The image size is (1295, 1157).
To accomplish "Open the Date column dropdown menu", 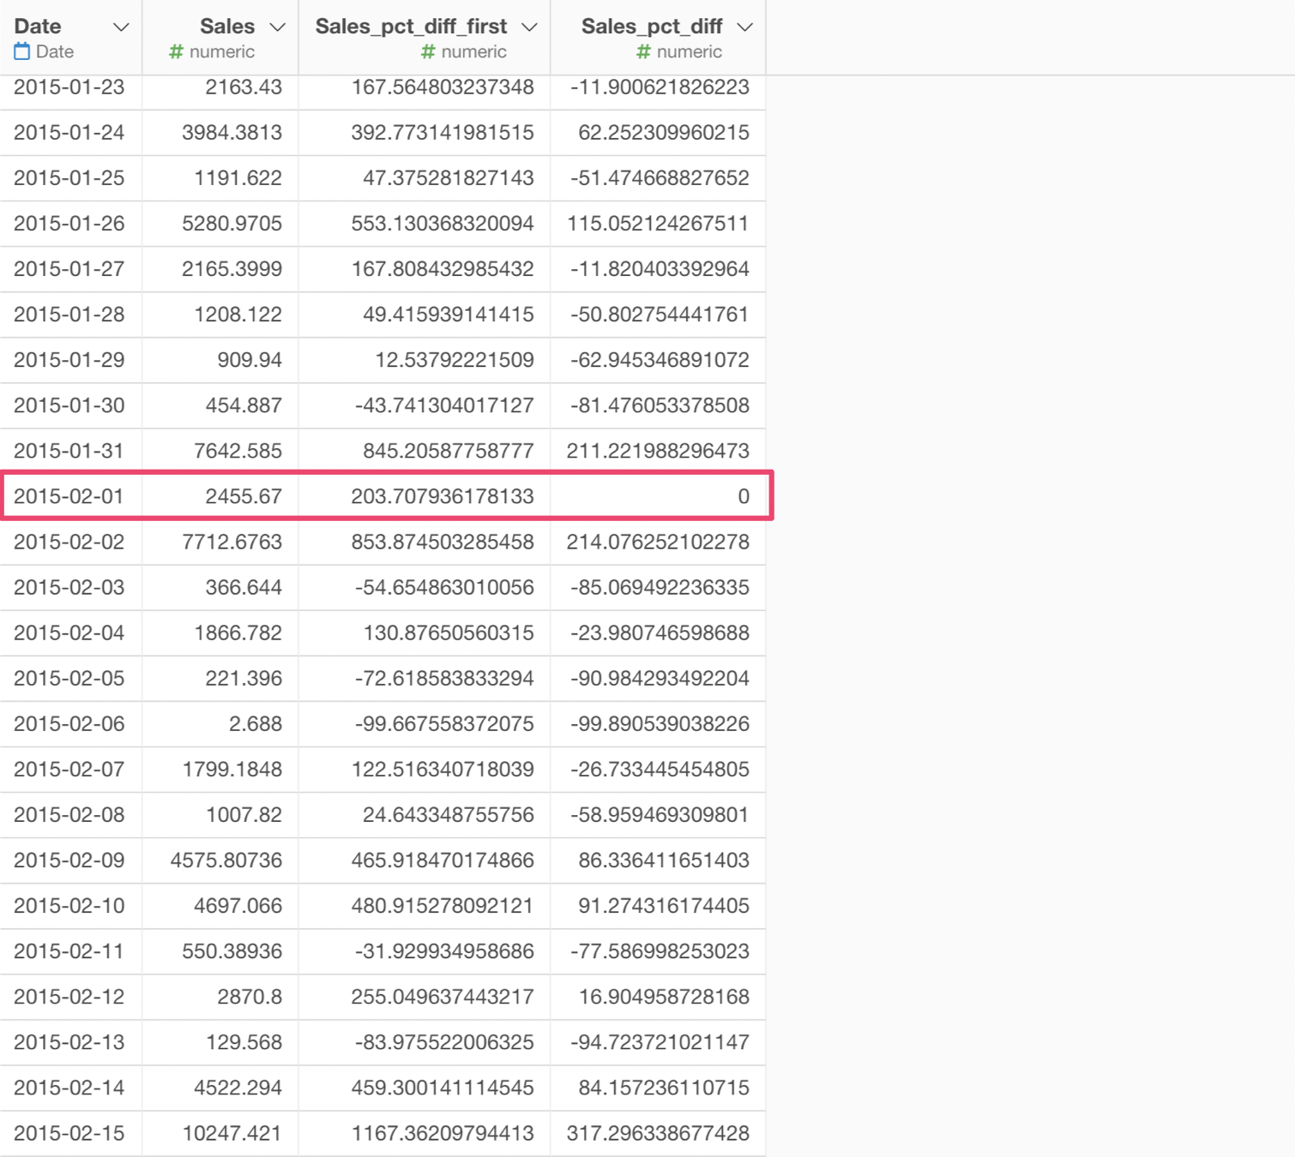I will (121, 27).
